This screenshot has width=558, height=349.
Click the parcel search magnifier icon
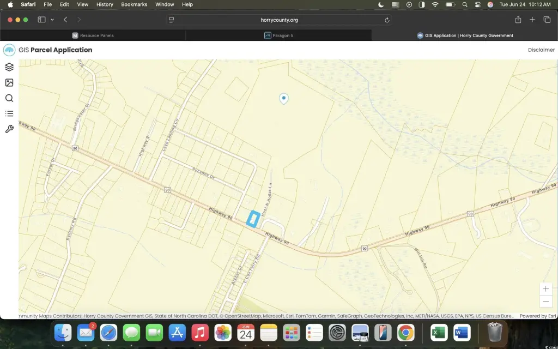9,98
